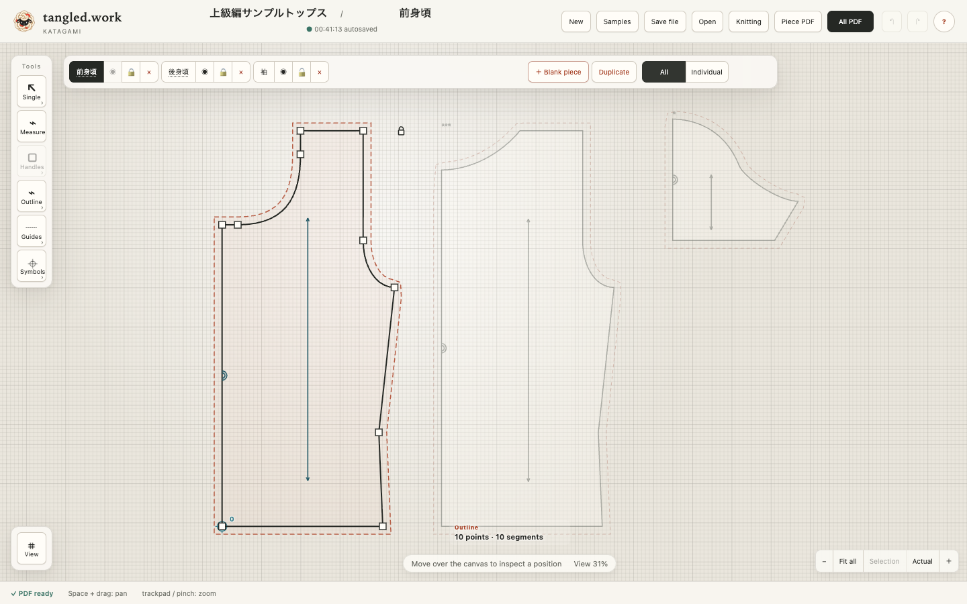Select the Single pointer tool
The height and width of the screenshot is (604, 967).
click(x=32, y=91)
